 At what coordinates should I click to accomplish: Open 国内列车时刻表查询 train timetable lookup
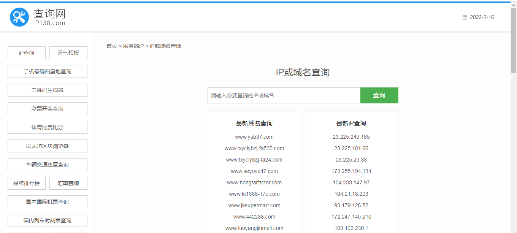coord(47,220)
